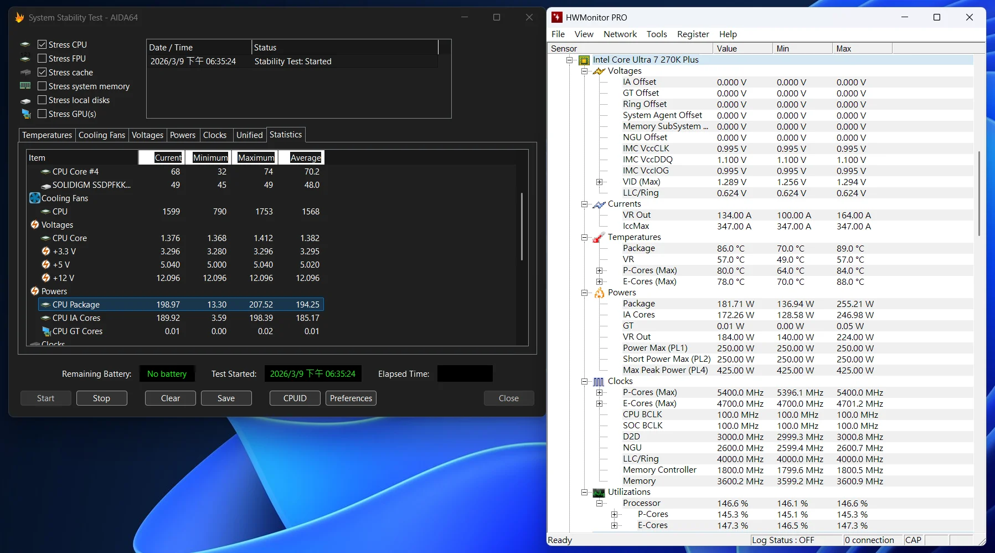Switch to the Temperatures tab

coord(47,135)
